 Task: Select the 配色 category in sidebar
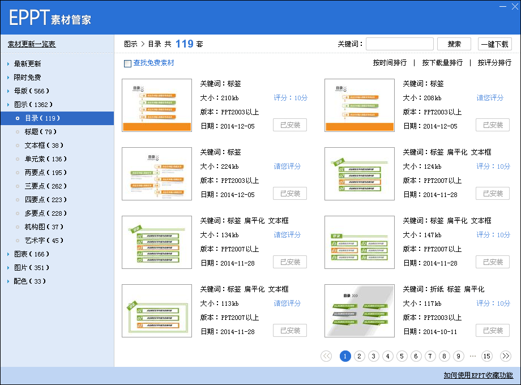(28, 281)
